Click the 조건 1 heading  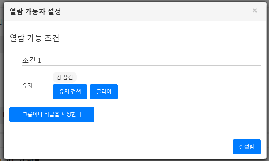point(32,60)
